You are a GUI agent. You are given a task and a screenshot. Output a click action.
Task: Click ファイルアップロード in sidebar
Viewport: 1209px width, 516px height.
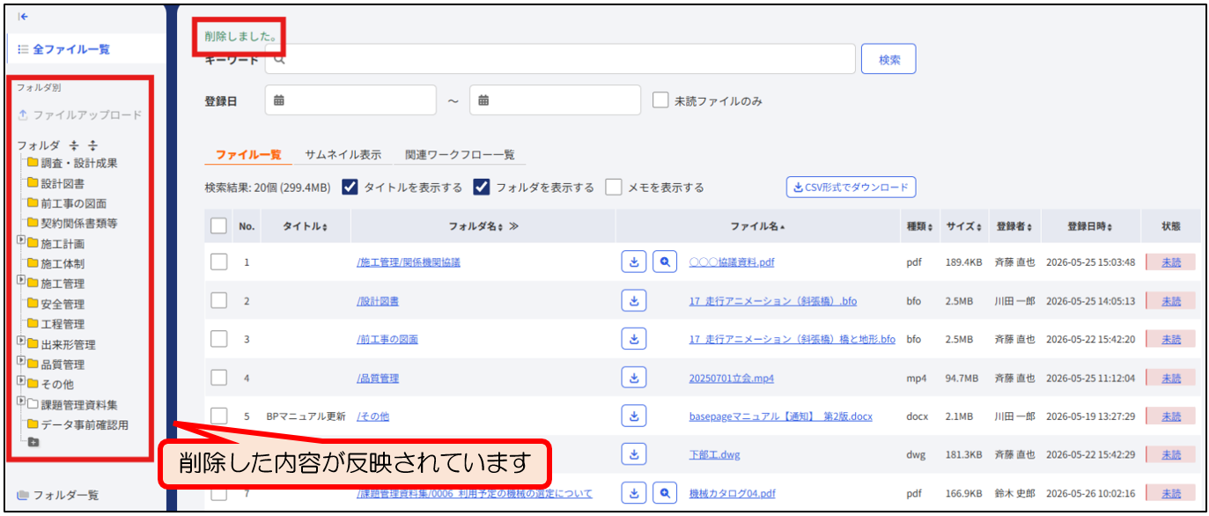tap(79, 115)
